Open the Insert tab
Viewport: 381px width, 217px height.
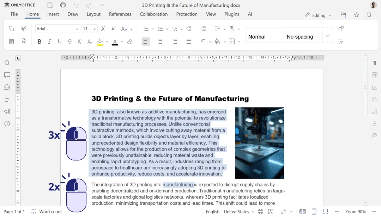click(53, 14)
